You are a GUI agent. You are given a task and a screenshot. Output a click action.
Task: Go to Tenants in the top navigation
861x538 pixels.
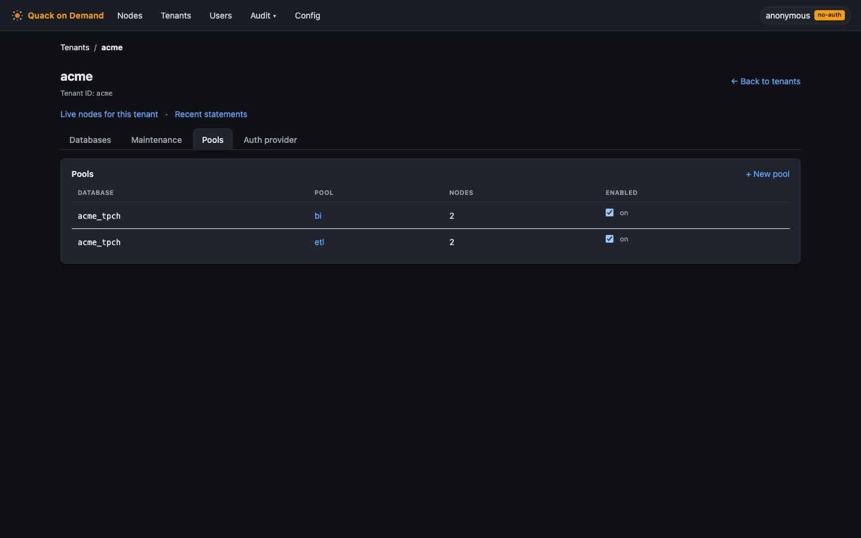176,16
